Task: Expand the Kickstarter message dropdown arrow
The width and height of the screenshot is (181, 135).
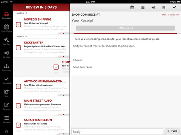Action: (63, 57)
